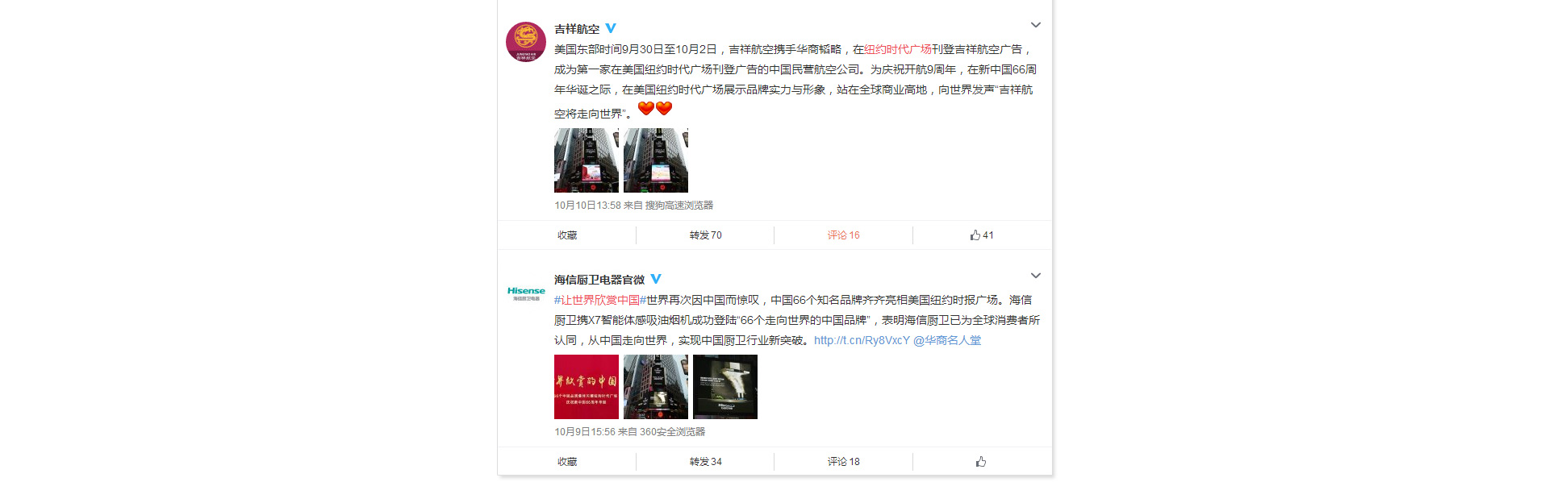Viewport: 1549px width, 482px height.
Task: Open 吉祥航空 profile avatar
Action: point(526,42)
